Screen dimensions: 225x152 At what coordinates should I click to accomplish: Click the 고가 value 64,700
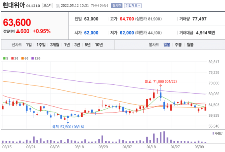(127, 19)
